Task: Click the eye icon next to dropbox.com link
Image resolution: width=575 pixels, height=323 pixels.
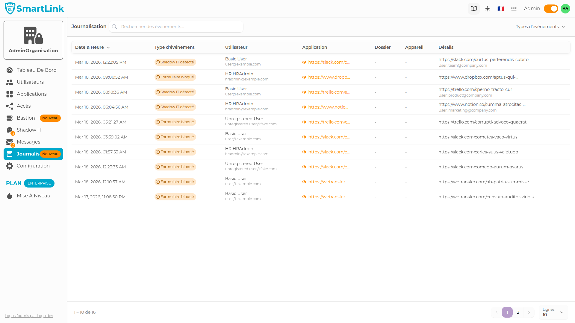Action: (x=304, y=77)
